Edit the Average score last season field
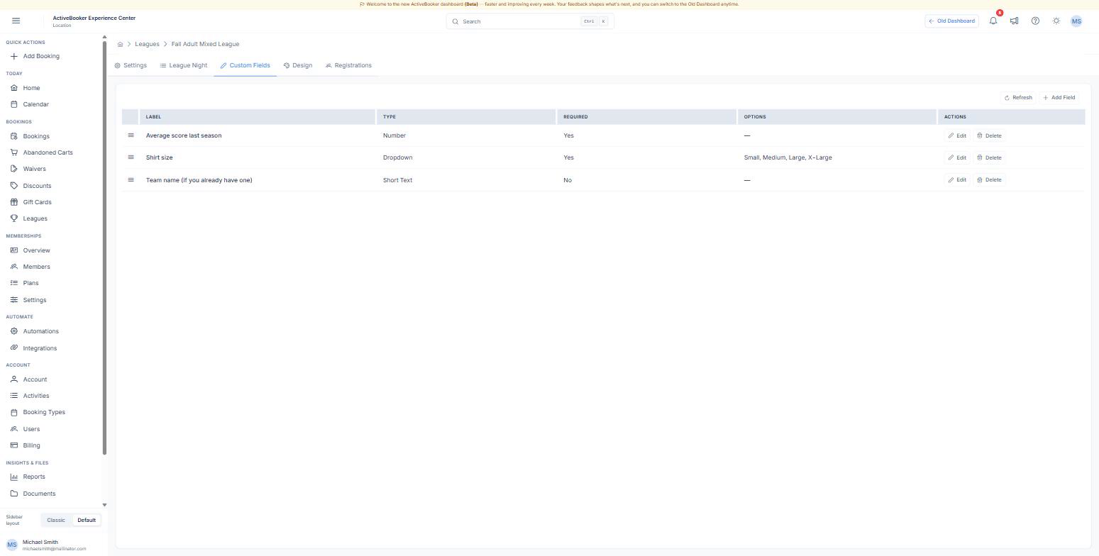The height and width of the screenshot is (556, 1099). click(x=957, y=135)
